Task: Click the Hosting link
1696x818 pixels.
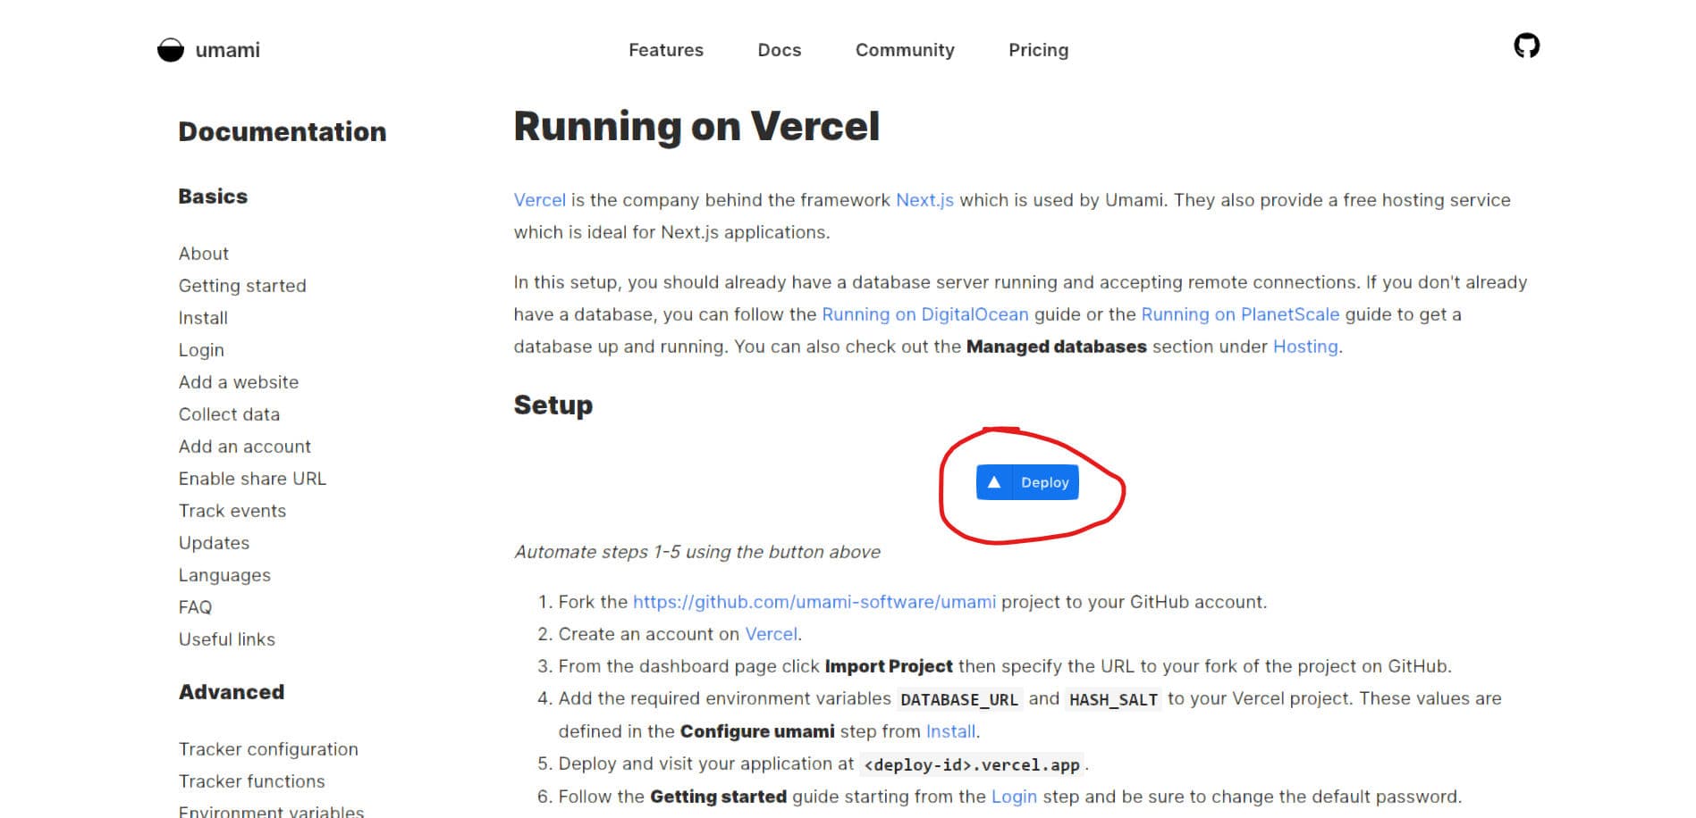Action: [x=1304, y=346]
